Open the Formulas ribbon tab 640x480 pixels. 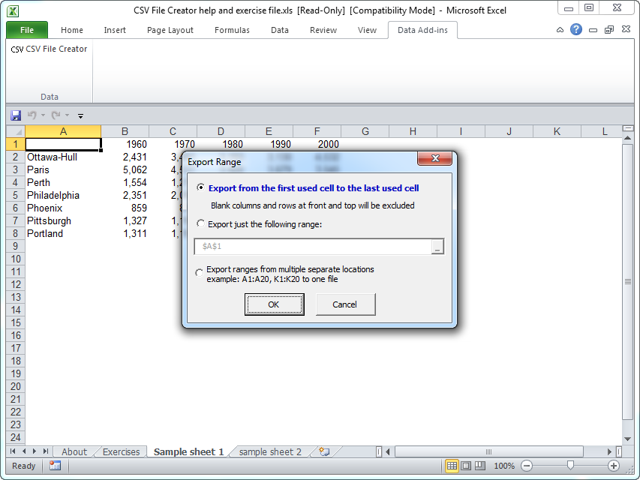232,30
